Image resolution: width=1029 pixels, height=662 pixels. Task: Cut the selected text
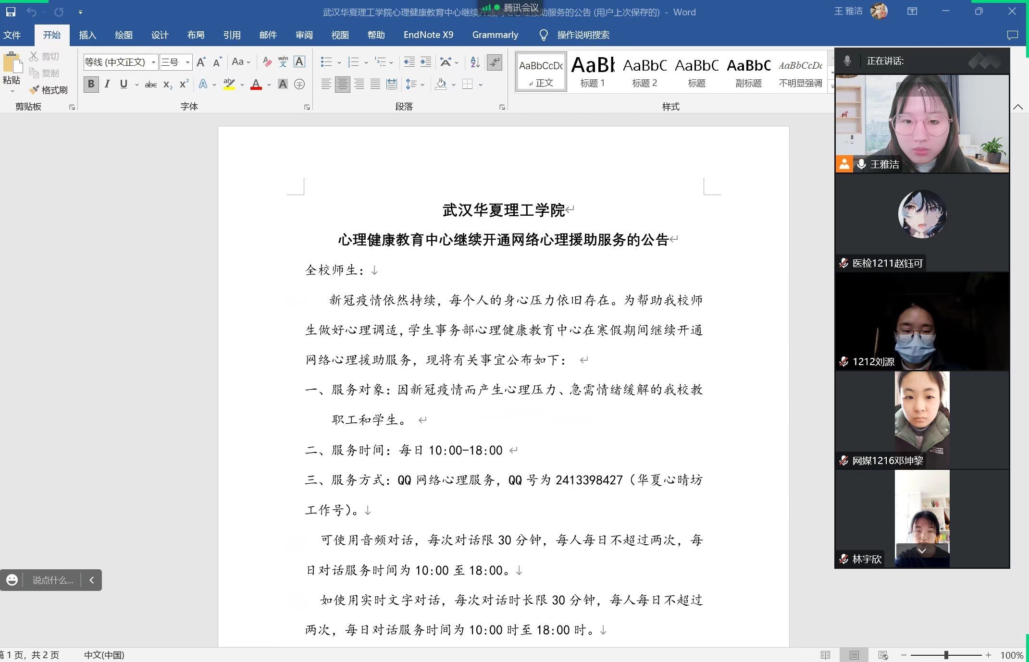click(x=44, y=56)
